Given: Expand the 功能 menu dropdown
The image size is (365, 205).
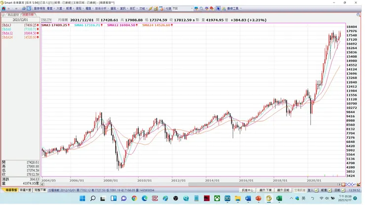Looking at the screenshot, I should pos(146,8).
